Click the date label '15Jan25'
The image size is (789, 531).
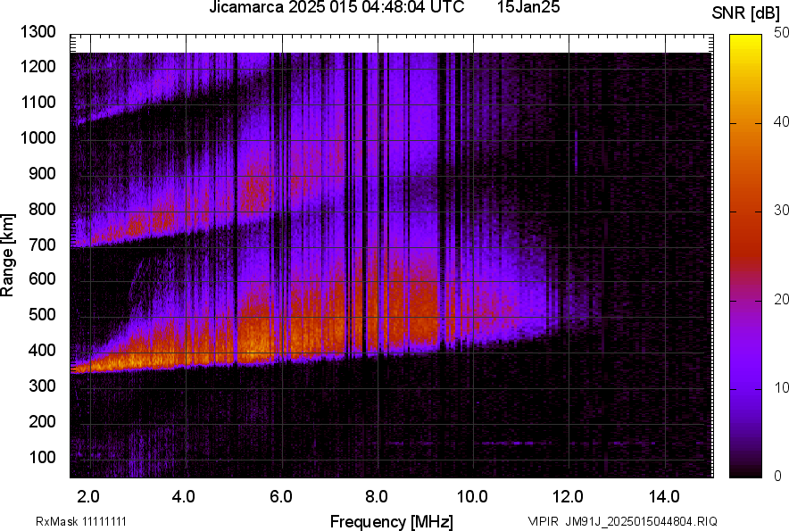(x=528, y=7)
